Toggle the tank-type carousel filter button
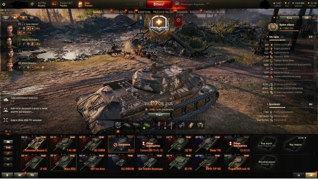318x179 pixels. [8, 142]
